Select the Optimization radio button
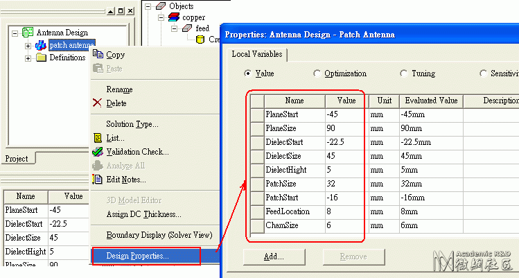Image resolution: width=519 pixels, height=278 pixels. (x=317, y=73)
